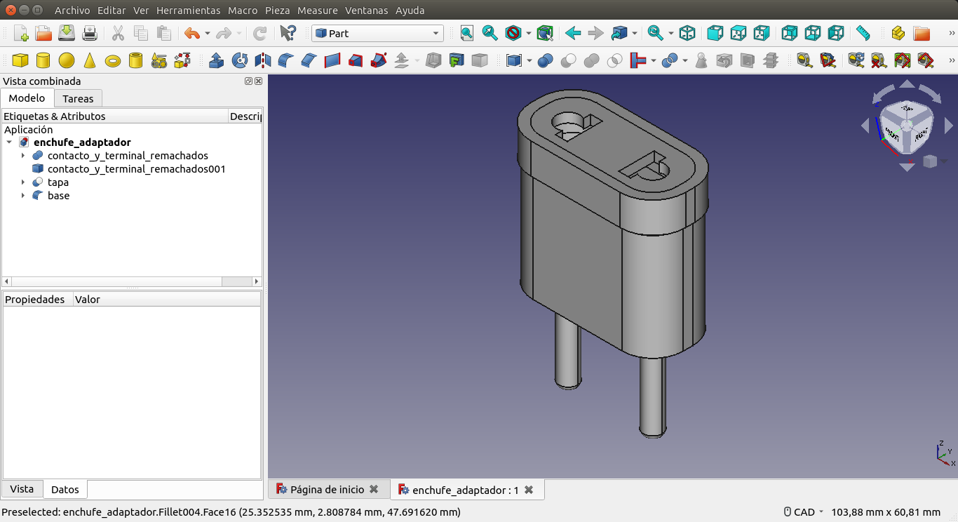
Task: Switch to the Vista properties tab
Action: point(22,489)
